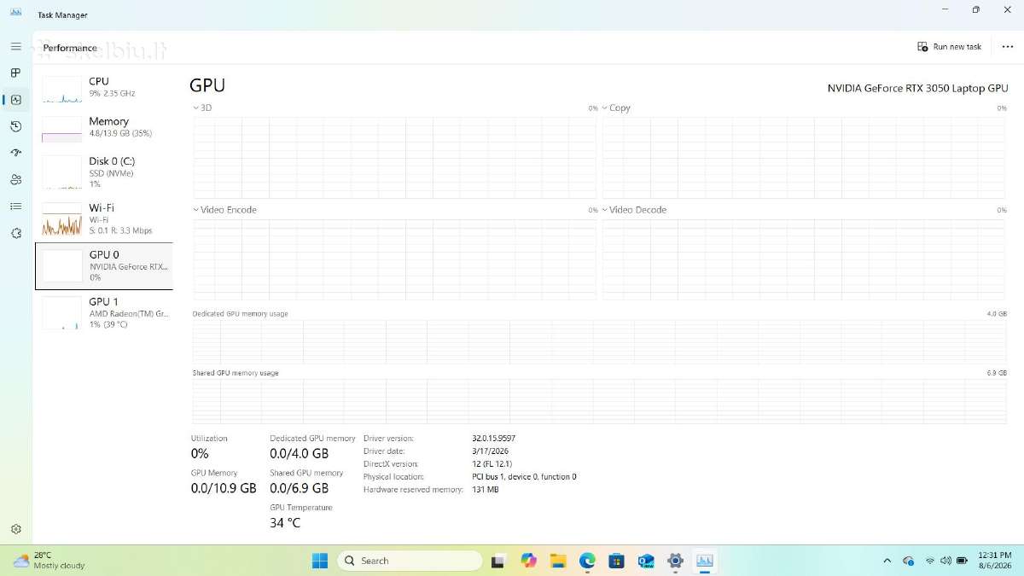The width and height of the screenshot is (1024, 576).
Task: Open the Video Encode graph dropdown
Action: click(224, 210)
